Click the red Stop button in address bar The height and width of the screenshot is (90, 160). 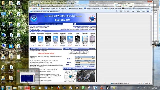click(120, 5)
